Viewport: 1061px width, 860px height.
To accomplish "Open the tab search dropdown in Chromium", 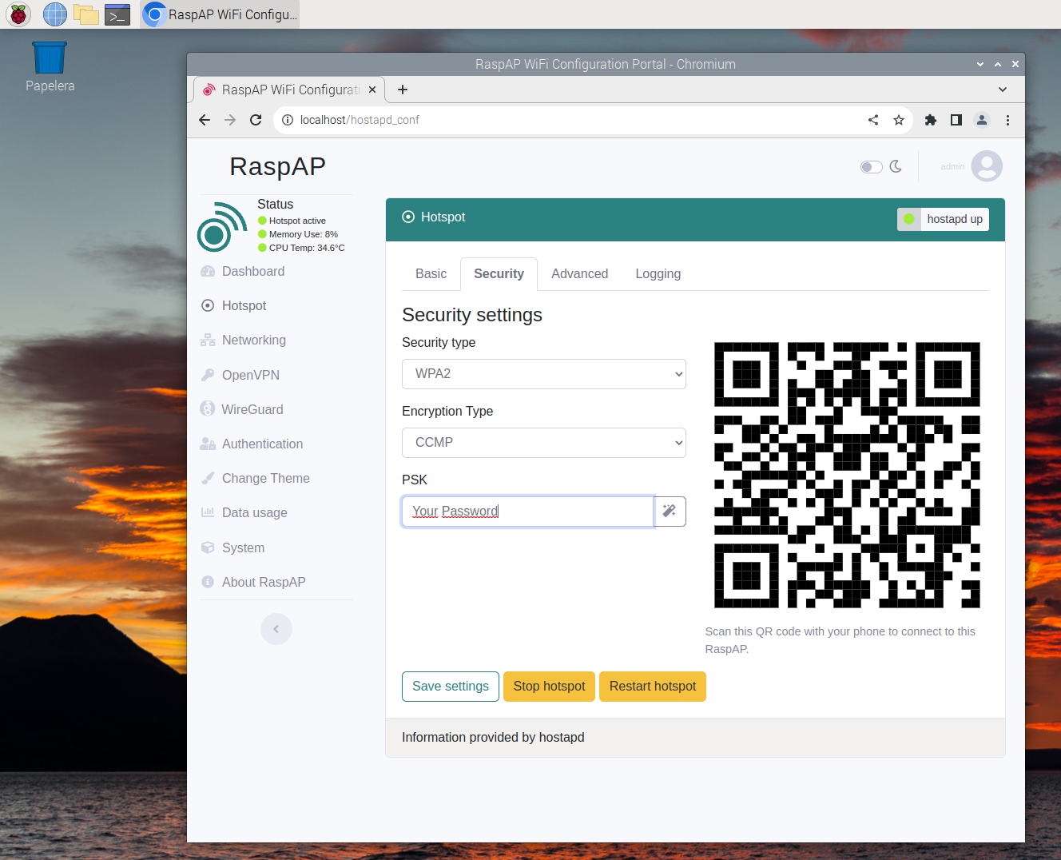I will (x=1003, y=90).
